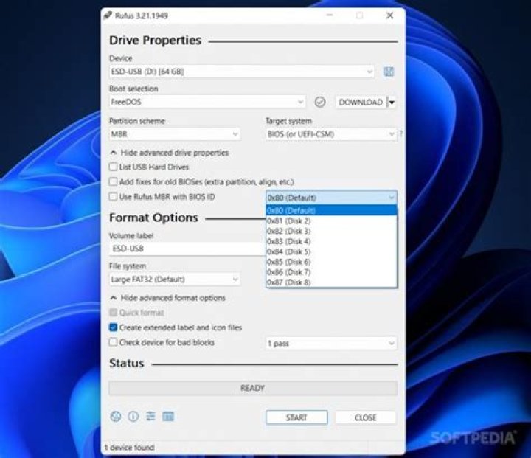Show the log window icon
Image resolution: width=531 pixels, height=458 pixels.
[x=168, y=417]
